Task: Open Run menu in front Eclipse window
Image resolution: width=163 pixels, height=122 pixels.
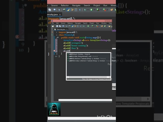Action: tap(98, 23)
